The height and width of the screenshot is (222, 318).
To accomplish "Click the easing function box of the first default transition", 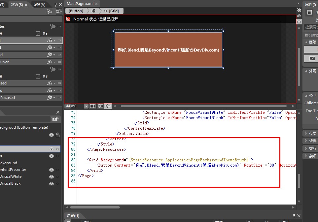I will 38,33.
